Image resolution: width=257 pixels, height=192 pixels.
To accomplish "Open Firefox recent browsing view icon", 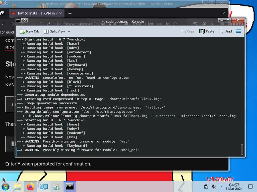I will click(x=2, y=13).
